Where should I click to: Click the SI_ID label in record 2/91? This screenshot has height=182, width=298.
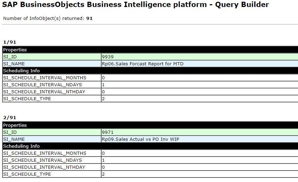(10, 132)
